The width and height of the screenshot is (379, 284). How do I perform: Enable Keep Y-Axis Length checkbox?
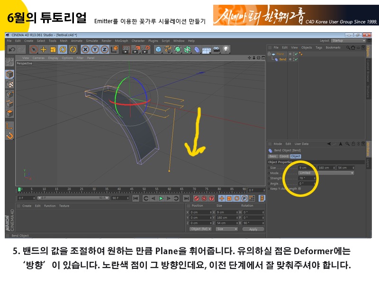[x=300, y=188]
